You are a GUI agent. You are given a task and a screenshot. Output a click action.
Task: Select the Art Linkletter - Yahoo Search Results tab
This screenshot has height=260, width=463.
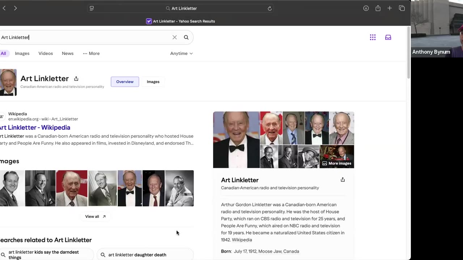180,21
